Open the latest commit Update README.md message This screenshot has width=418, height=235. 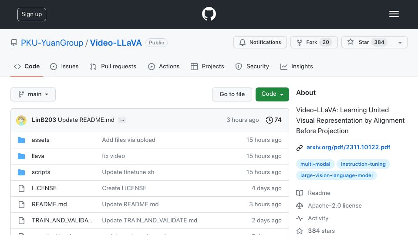[x=86, y=120]
